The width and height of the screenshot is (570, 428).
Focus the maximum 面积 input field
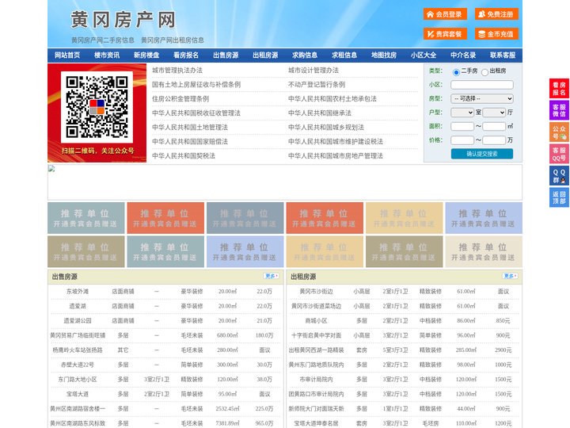tap(494, 126)
